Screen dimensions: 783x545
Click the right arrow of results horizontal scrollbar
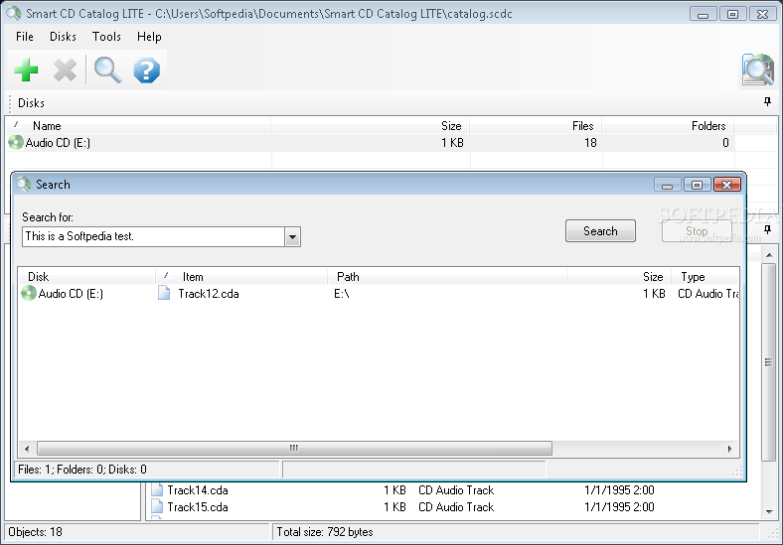730,448
